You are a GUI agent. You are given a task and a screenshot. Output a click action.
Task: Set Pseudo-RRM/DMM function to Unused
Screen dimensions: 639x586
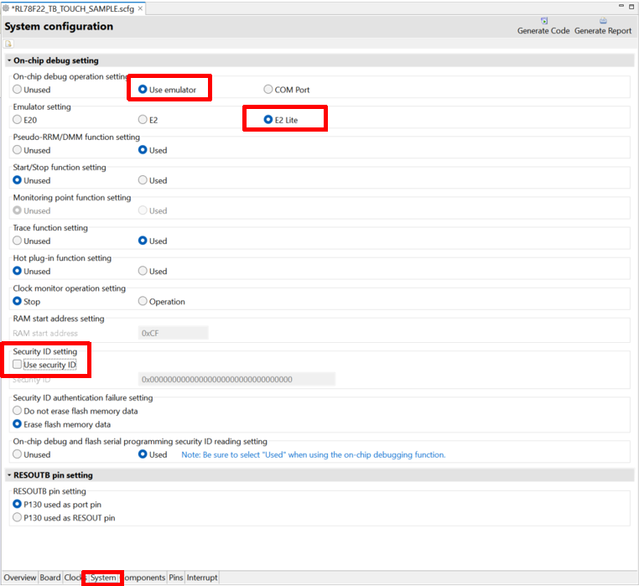point(17,150)
